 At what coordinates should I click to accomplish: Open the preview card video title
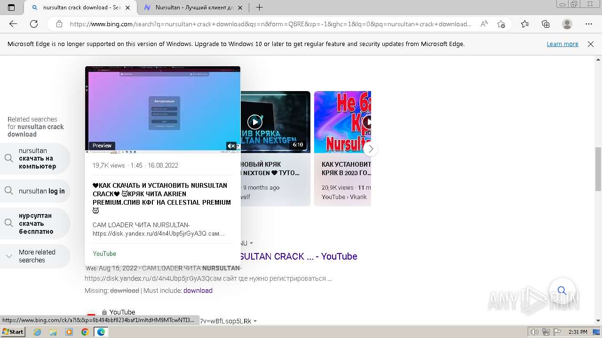(x=162, y=198)
